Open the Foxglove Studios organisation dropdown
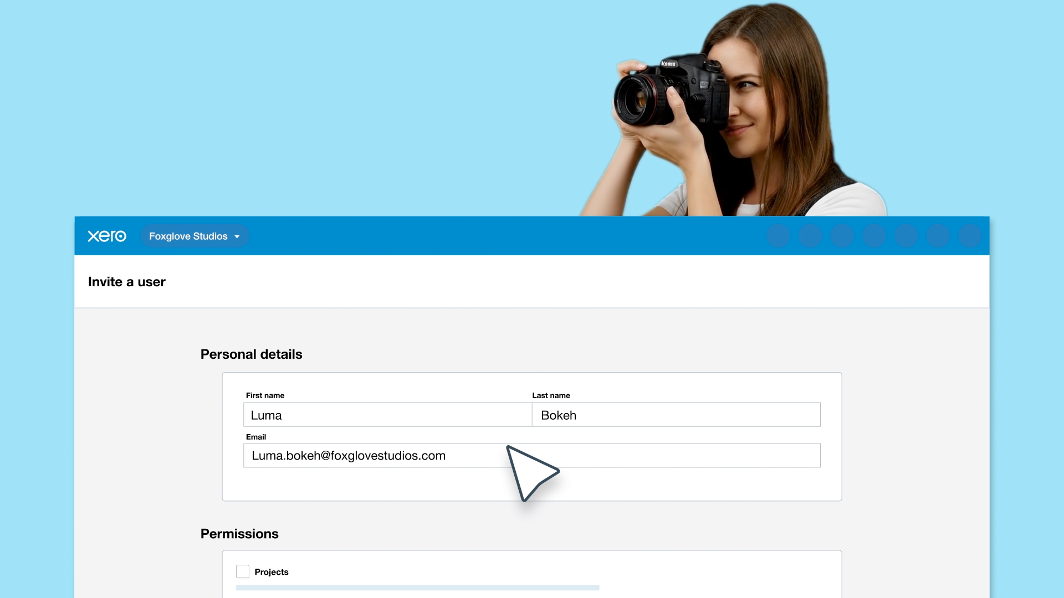The height and width of the screenshot is (598, 1064). 195,236
